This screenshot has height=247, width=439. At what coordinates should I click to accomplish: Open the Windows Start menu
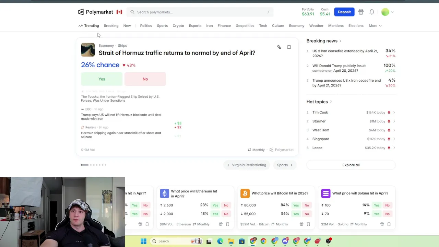pos(144,241)
